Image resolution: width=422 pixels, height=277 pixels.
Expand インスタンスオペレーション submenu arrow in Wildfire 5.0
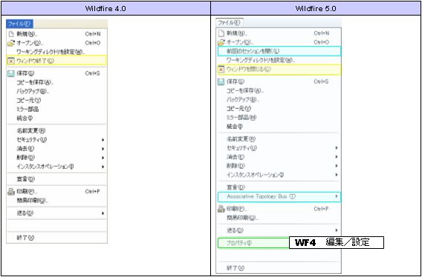click(337, 175)
